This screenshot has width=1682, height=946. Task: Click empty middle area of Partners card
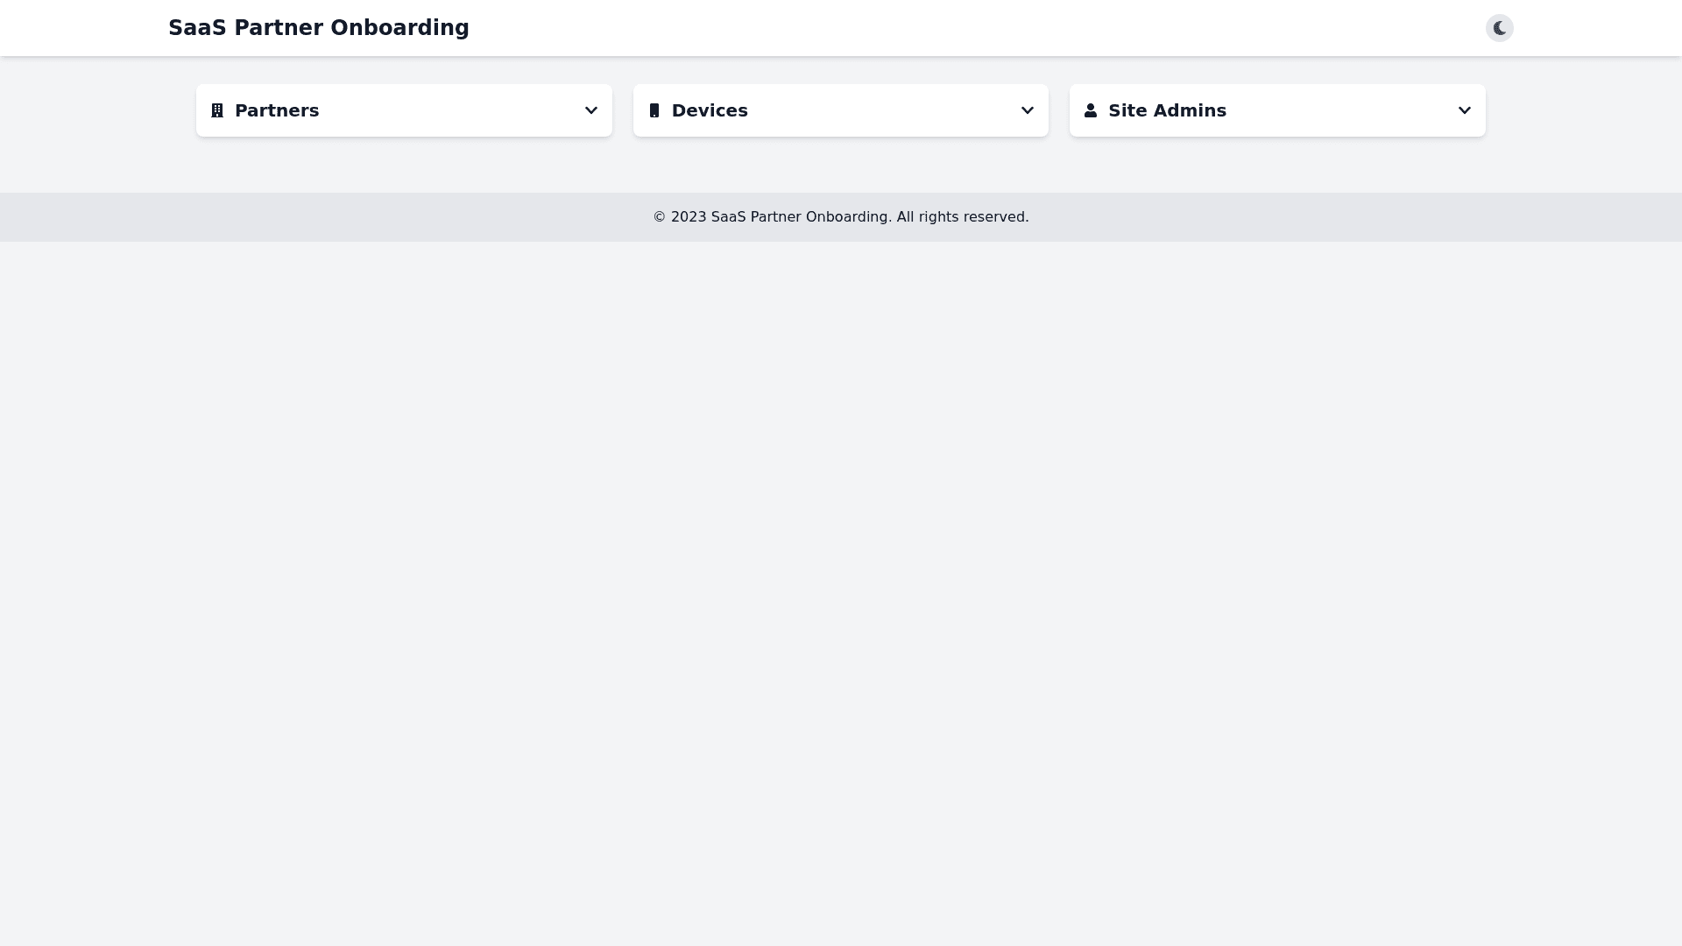pyautogui.click(x=447, y=110)
